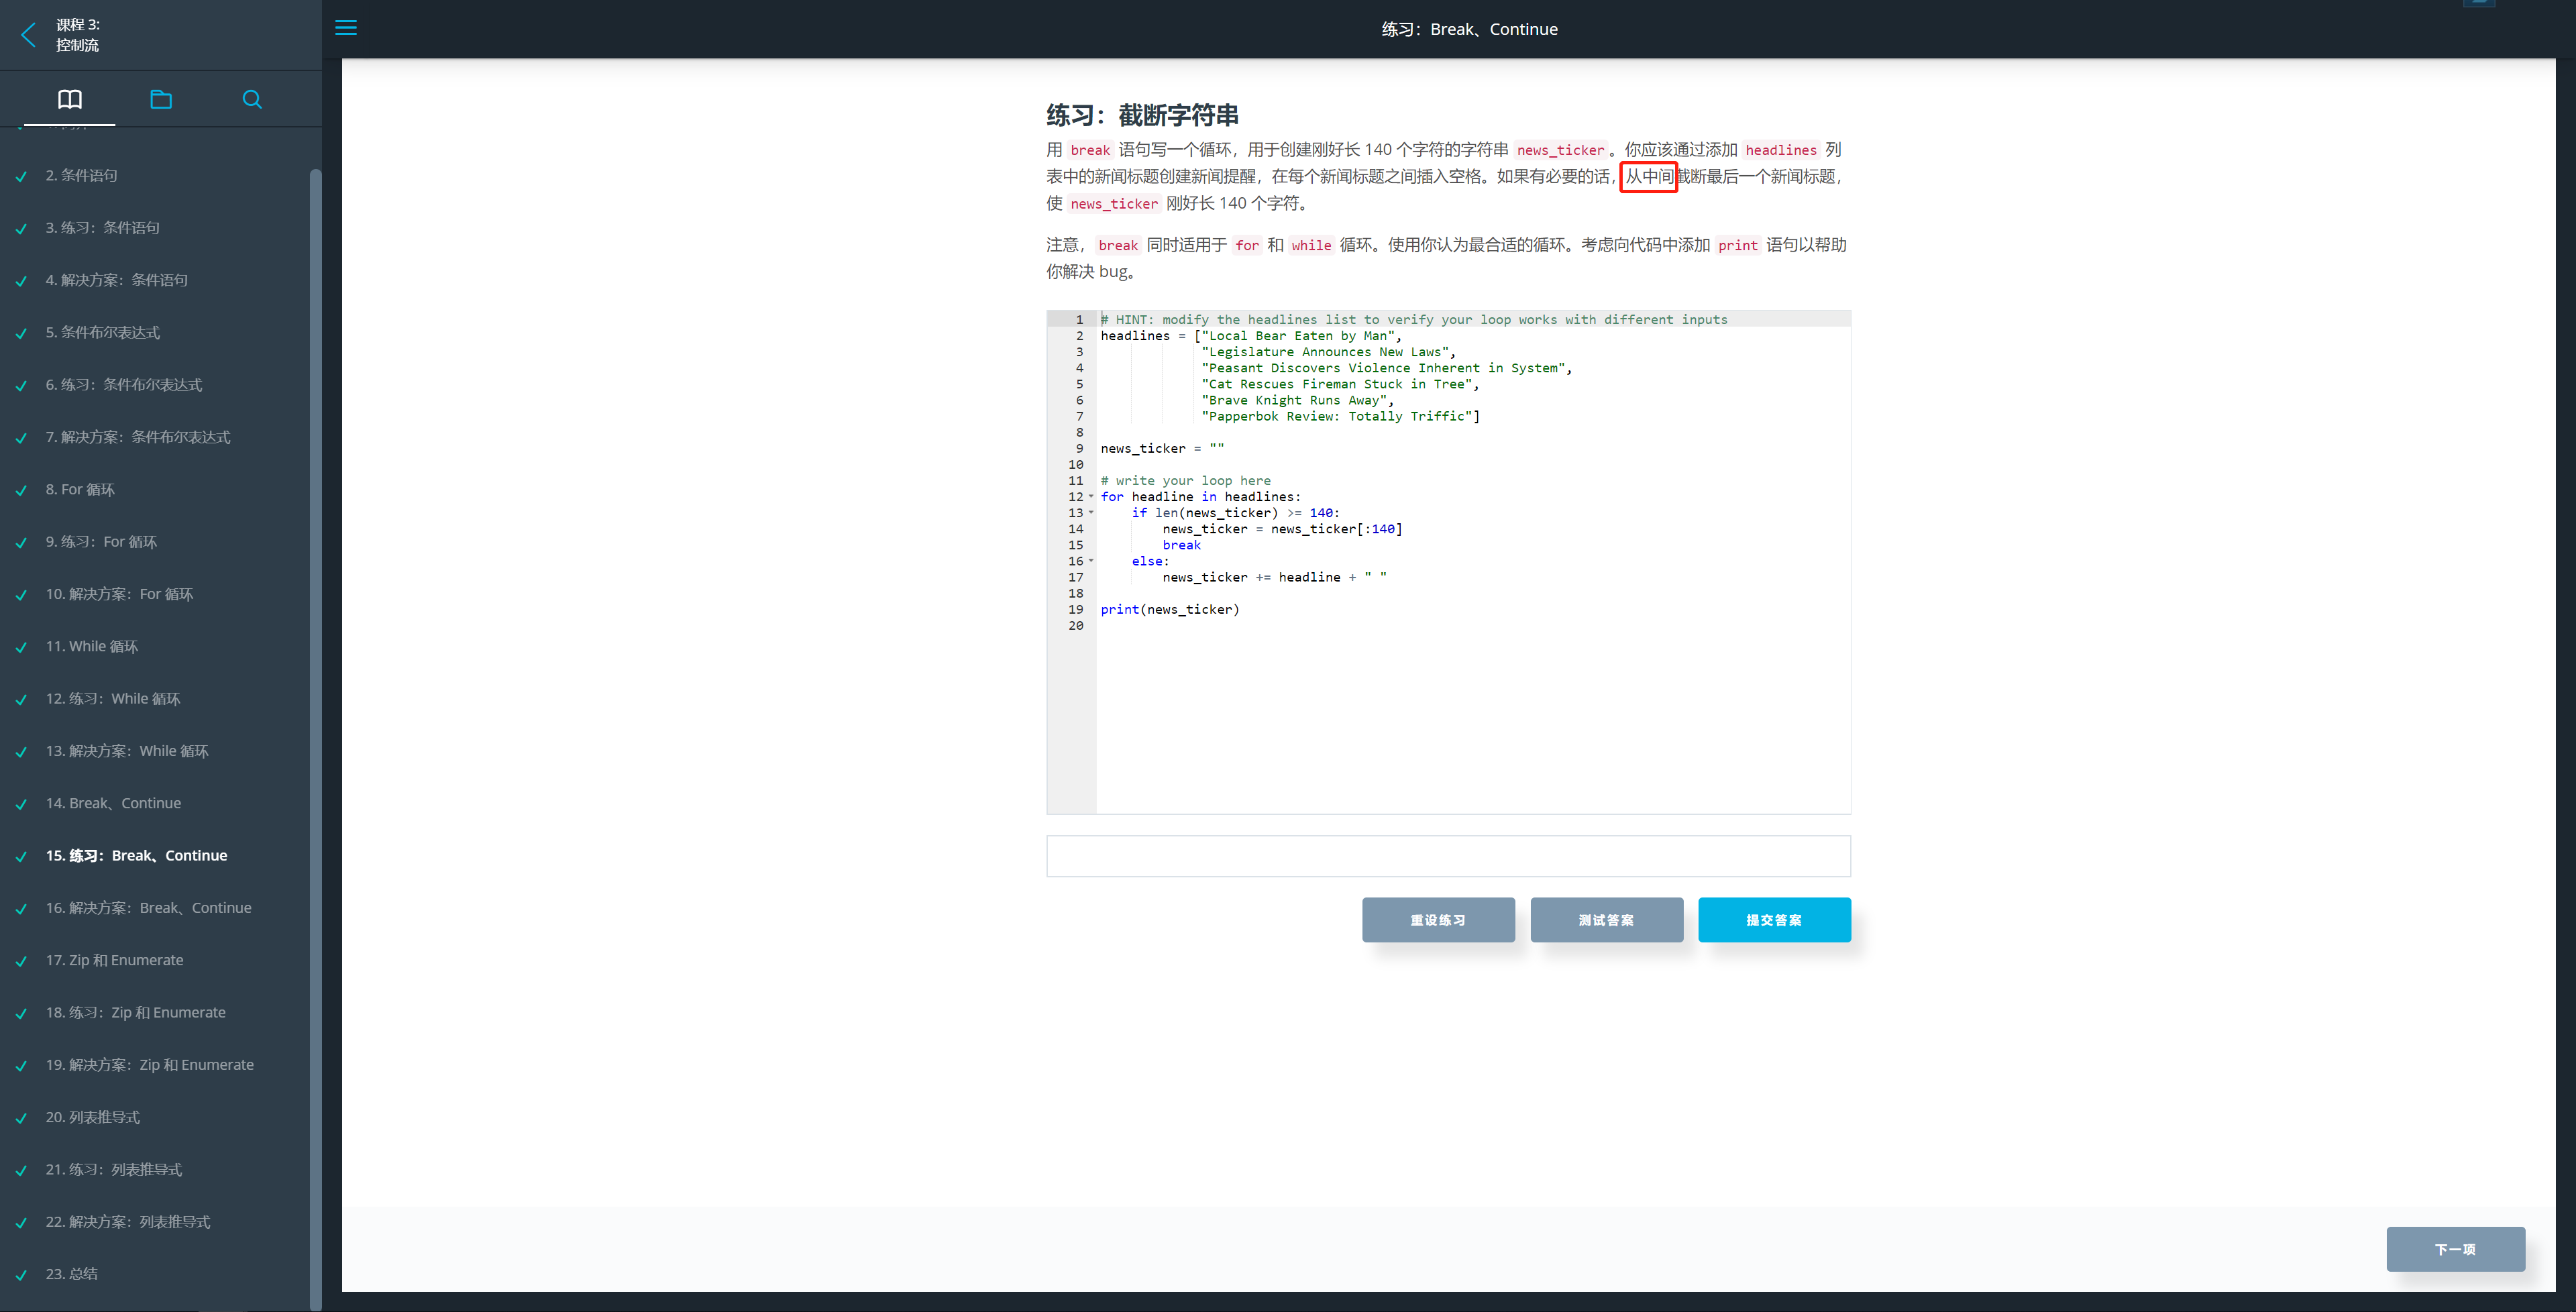
Task: Open lesson 23. 总结
Action: pos(71,1273)
